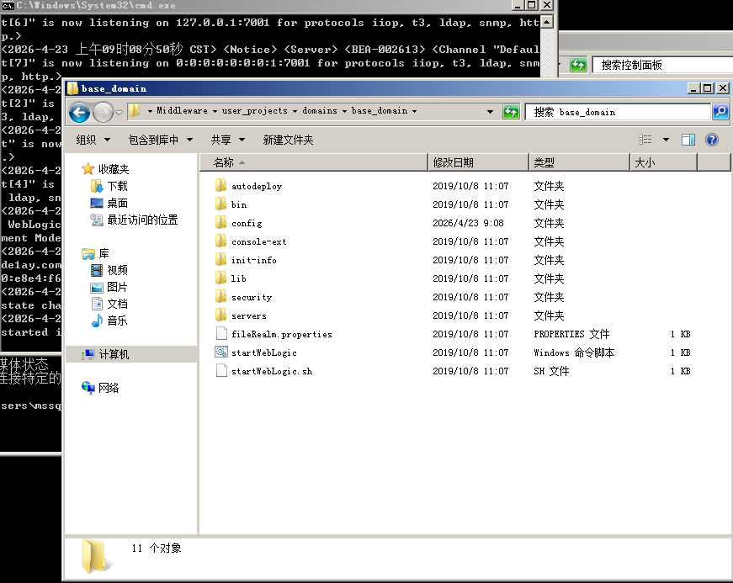Sort by the 修改日期 column header
This screenshot has width=733, height=583.
click(453, 162)
